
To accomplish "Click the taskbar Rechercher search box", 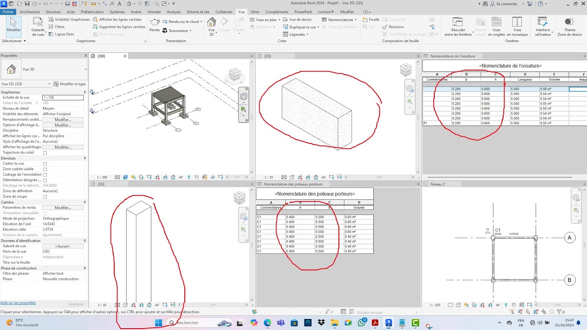I will (x=199, y=323).
